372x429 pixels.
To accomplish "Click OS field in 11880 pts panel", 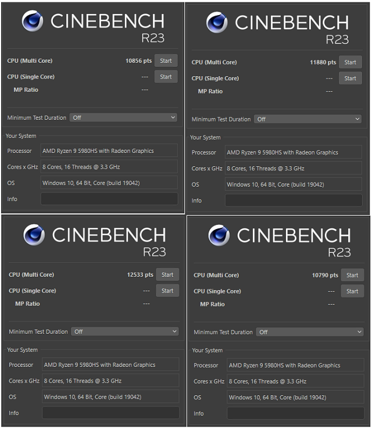I will pos(294,184).
